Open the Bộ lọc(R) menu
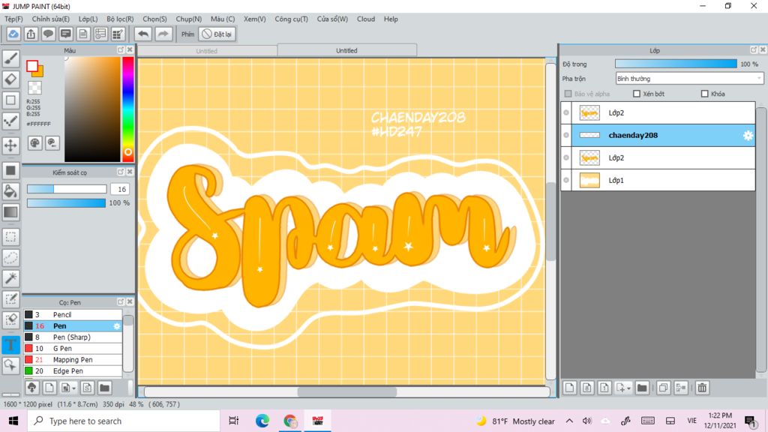 point(120,19)
